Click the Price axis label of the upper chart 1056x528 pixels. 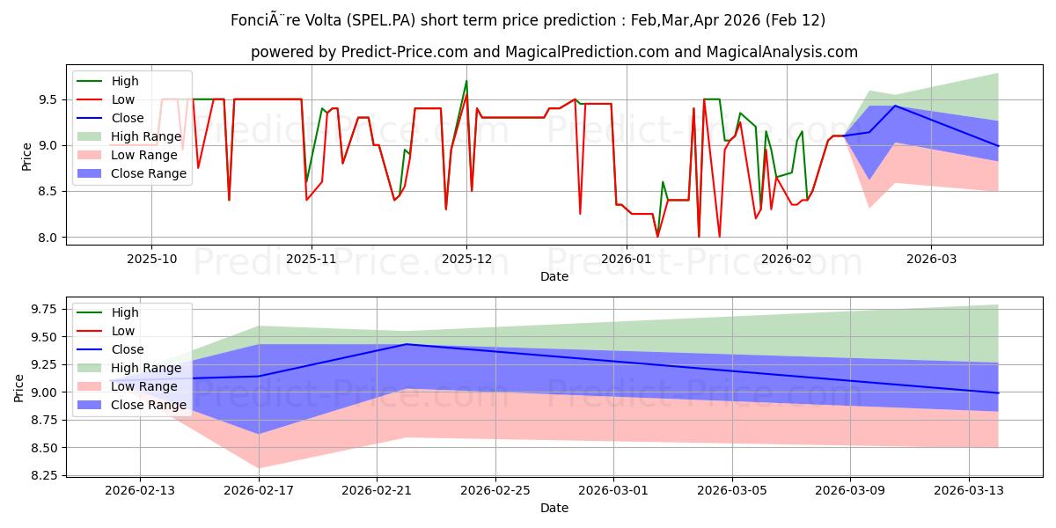(x=27, y=155)
